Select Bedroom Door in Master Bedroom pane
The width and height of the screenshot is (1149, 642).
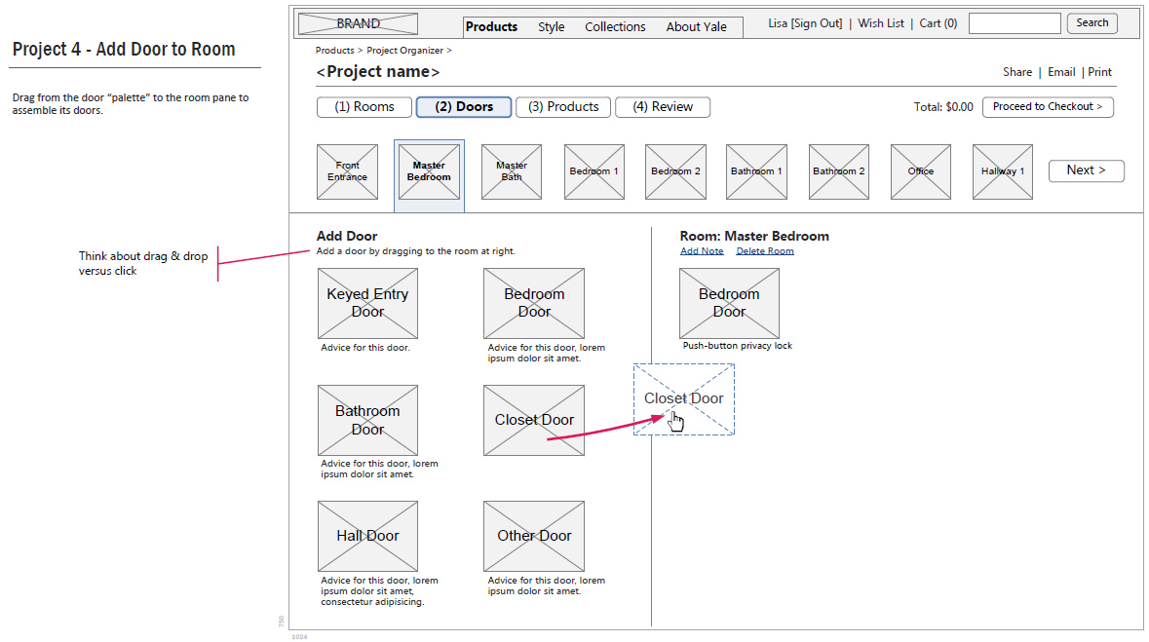pos(729,303)
